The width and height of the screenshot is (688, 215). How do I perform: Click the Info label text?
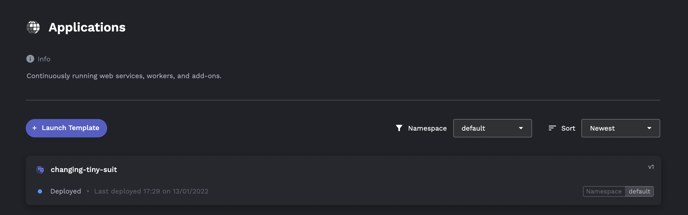click(44, 59)
